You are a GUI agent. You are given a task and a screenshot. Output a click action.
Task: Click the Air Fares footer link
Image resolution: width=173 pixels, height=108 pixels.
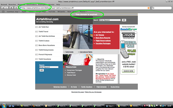click(x=74, y=87)
